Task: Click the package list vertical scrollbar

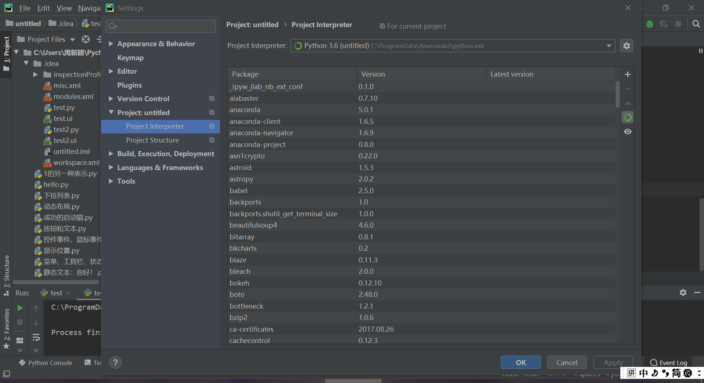Action: pyautogui.click(x=617, y=94)
